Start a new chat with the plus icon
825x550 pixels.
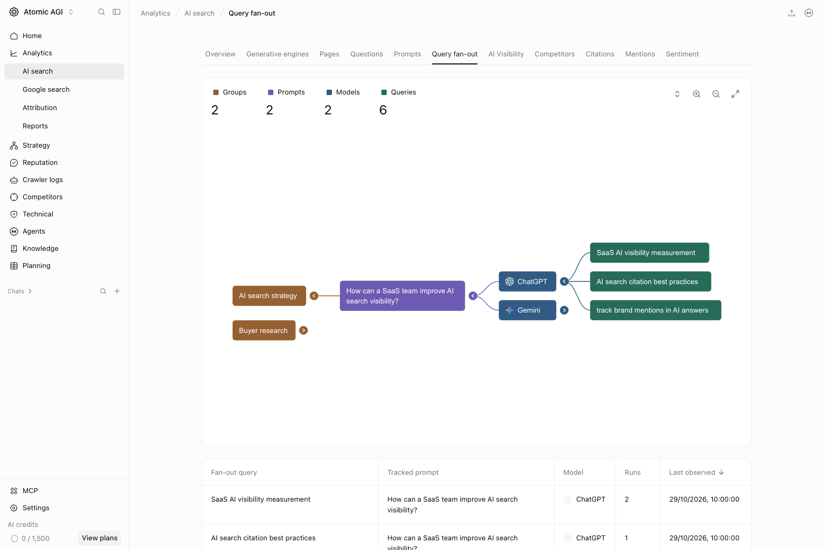117,291
